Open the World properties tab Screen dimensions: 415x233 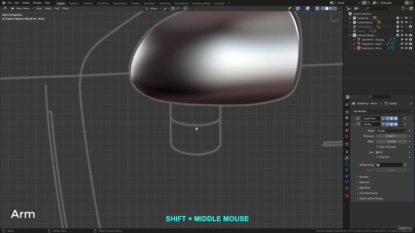coord(347,136)
